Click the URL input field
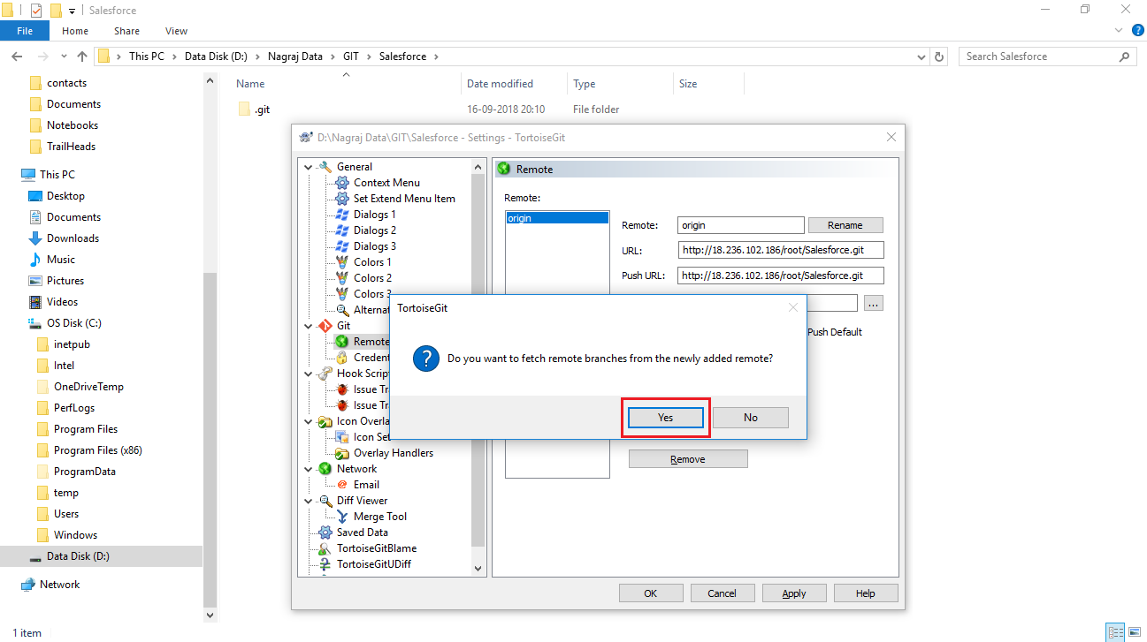This screenshot has width=1147, height=642. [781, 250]
